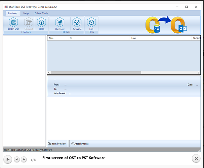Click the horizontal scrollbar right arrow

(x=199, y=73)
